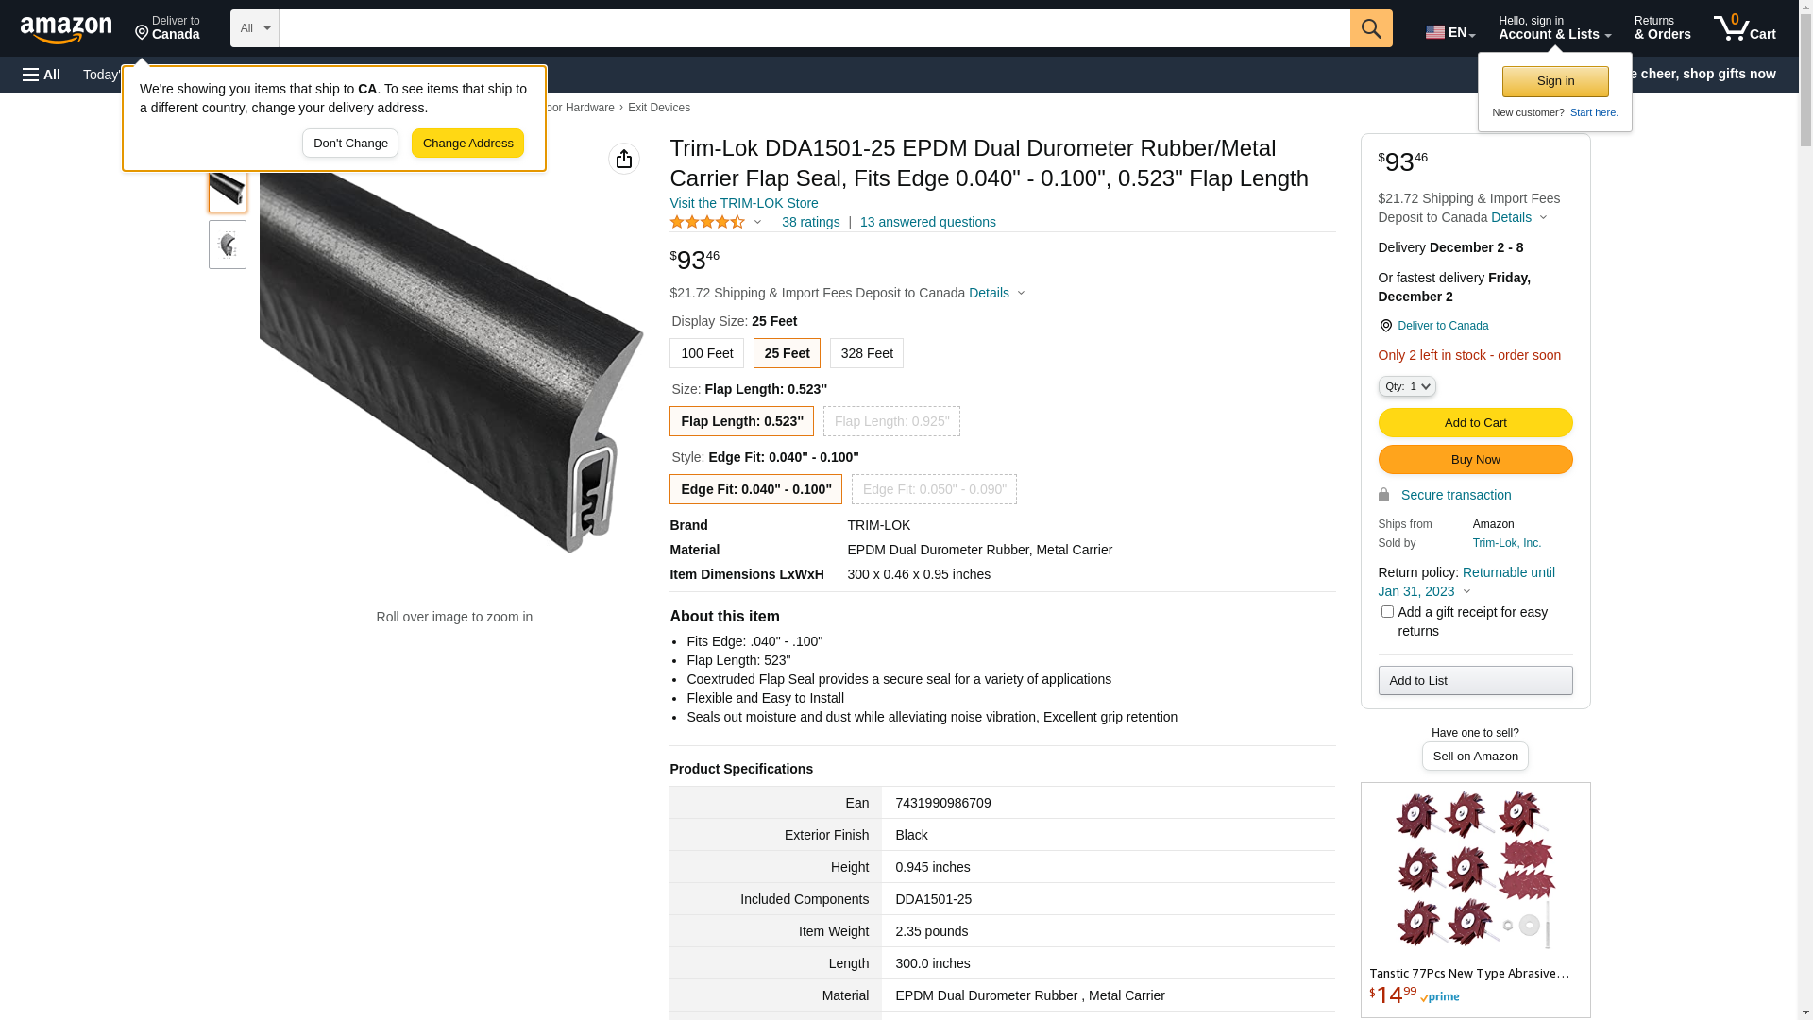This screenshot has width=1813, height=1020.
Task: Open the EN language flag selector
Action: pyautogui.click(x=1450, y=31)
